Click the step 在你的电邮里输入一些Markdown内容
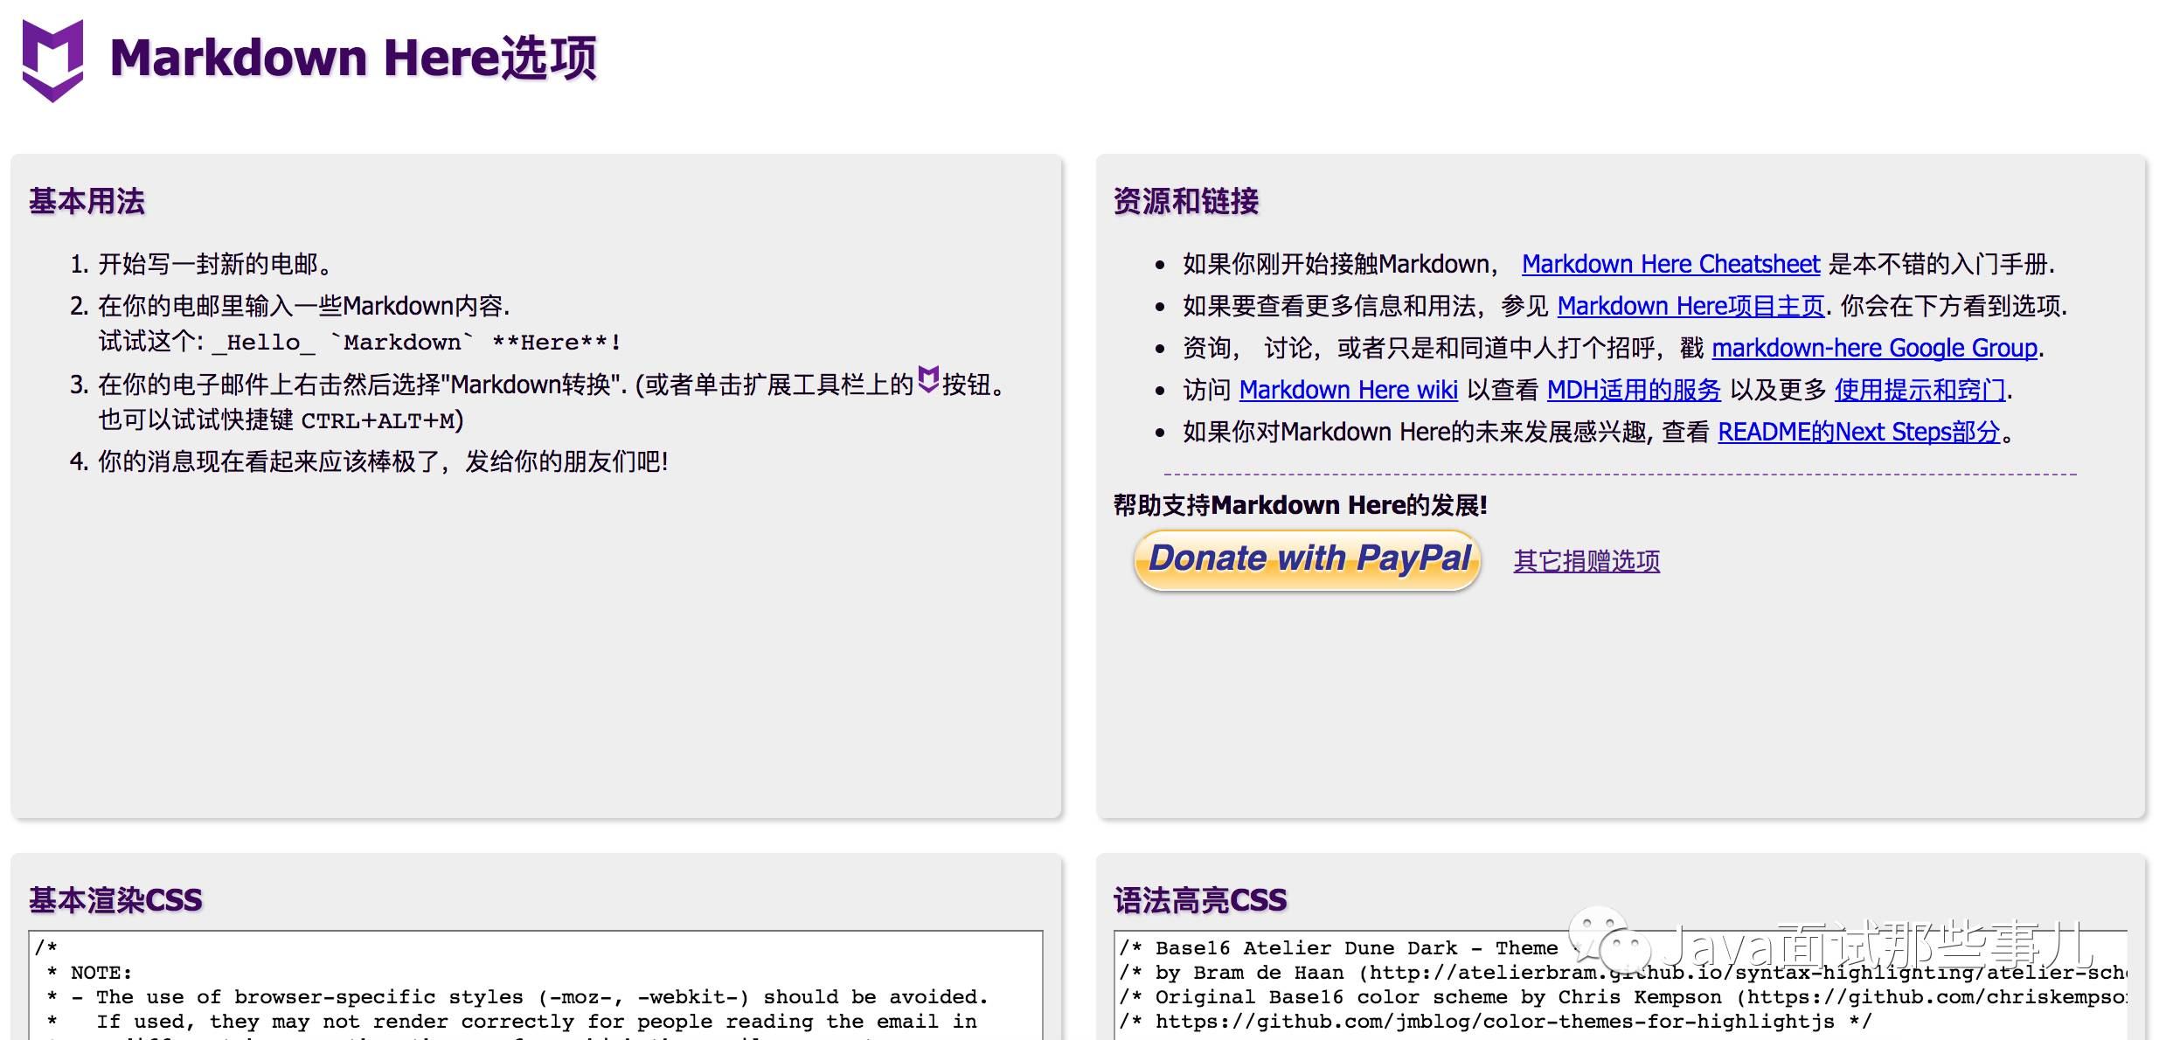 pos(303,306)
